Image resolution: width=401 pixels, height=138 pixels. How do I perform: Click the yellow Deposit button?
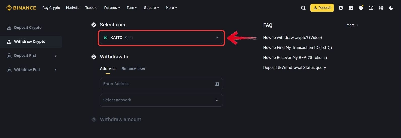(x=322, y=8)
